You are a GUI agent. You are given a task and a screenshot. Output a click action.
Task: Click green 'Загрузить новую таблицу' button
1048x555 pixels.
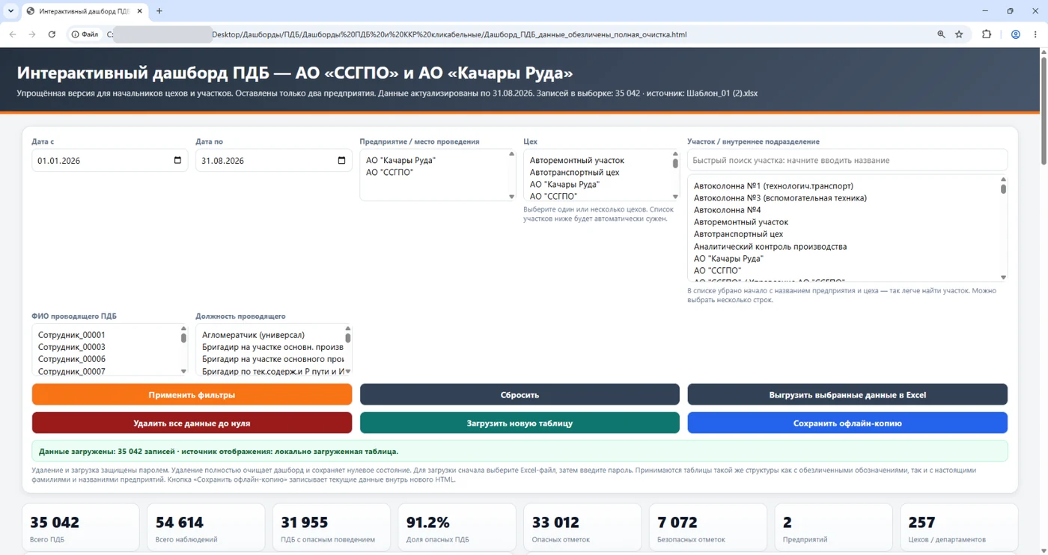point(520,423)
